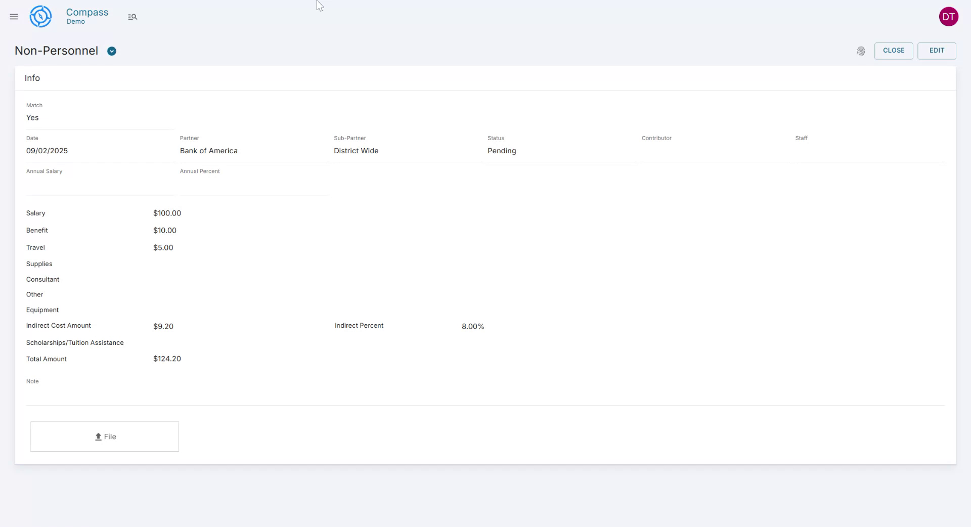Screen dimensions: 971x527
Task: Click the File upload button
Action: [104, 436]
